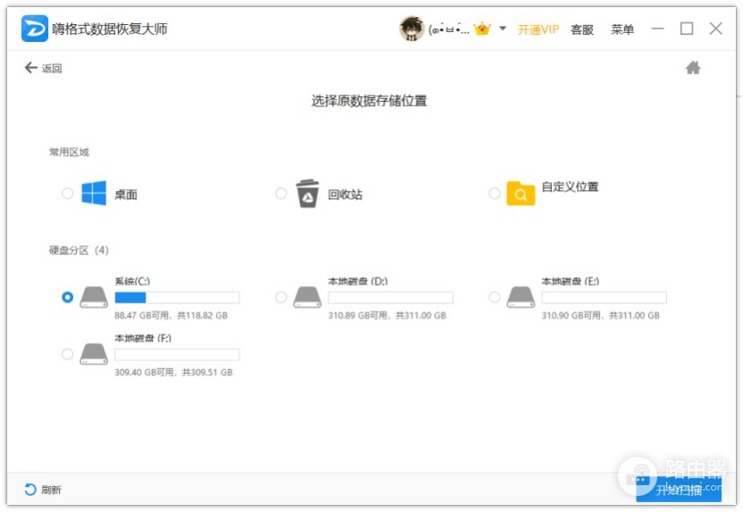Click the Windows desktop icon
This screenshot has width=743, height=512.
coord(94,193)
